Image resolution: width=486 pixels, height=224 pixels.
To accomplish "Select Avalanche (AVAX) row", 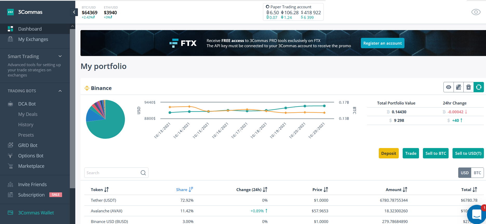I will click(284, 211).
